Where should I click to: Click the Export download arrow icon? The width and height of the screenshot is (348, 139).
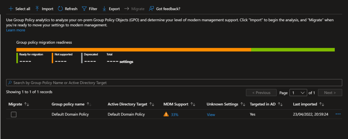(104, 9)
